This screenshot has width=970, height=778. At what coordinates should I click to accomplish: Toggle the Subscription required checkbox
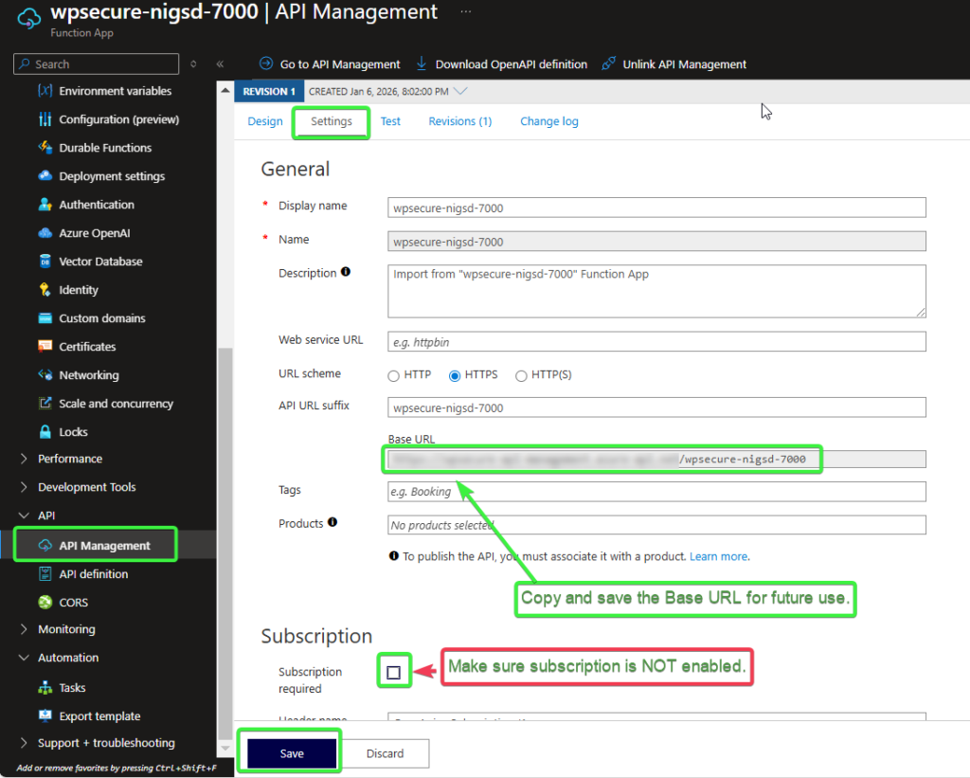pyautogui.click(x=394, y=673)
